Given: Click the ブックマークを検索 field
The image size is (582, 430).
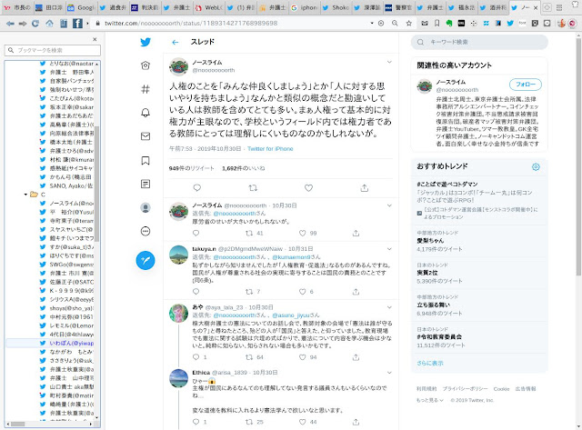Looking at the screenshot, I should click(53, 51).
